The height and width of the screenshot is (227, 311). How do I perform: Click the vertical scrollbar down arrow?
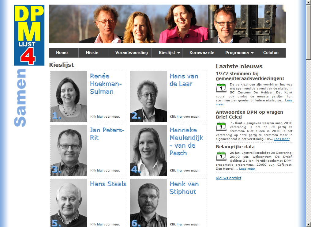tap(309, 225)
